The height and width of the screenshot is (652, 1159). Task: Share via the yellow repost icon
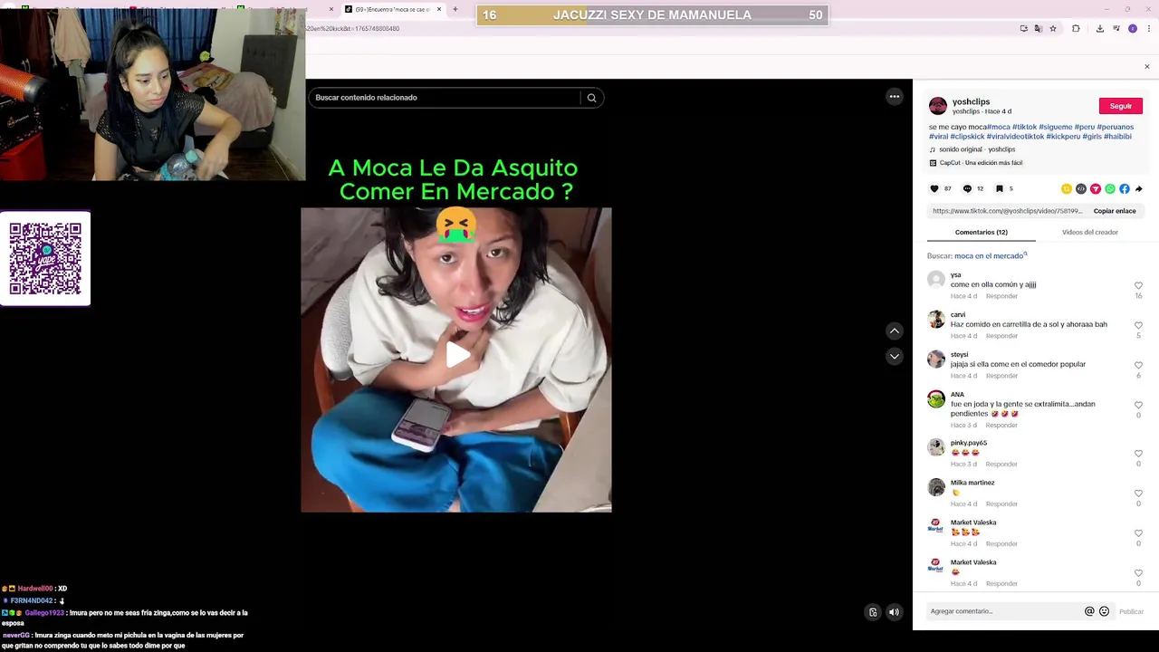pyautogui.click(x=1067, y=189)
